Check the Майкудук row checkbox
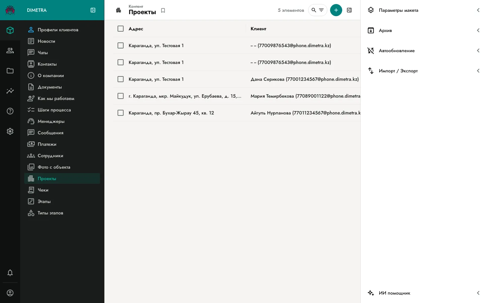This screenshot has width=485, height=303. 121,96
